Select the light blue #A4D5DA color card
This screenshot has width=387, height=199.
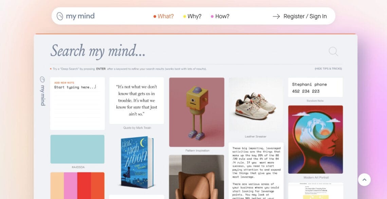[77, 149]
